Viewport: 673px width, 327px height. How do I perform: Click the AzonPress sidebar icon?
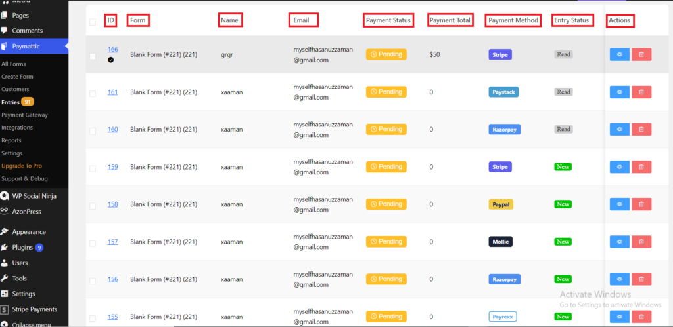tap(5, 211)
